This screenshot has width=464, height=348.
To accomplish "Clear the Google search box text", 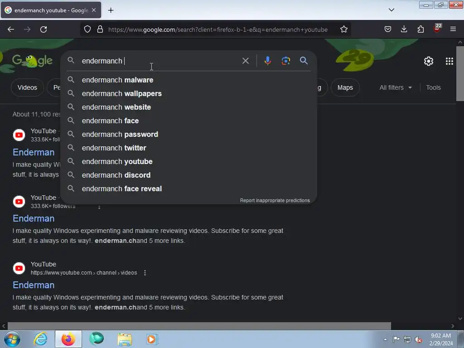I will pos(245,61).
